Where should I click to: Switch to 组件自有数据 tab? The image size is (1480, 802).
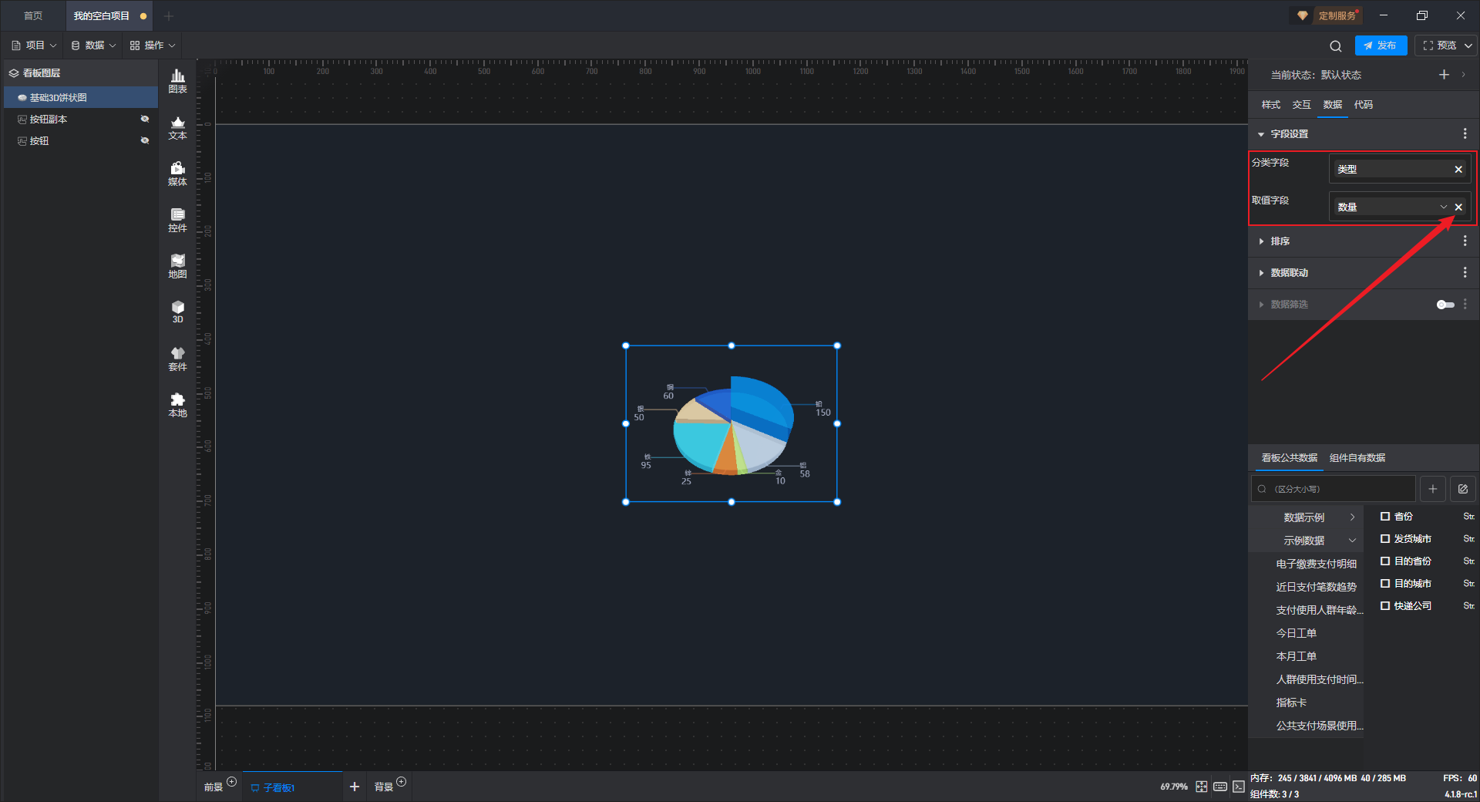pyautogui.click(x=1357, y=458)
